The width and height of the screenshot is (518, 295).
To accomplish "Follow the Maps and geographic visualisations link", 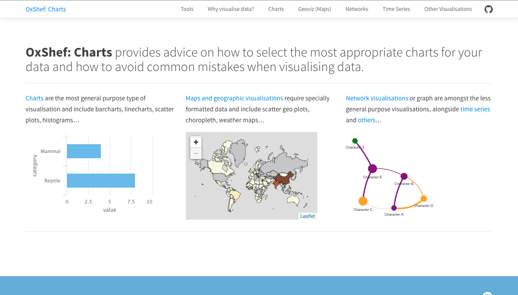I will pos(234,98).
